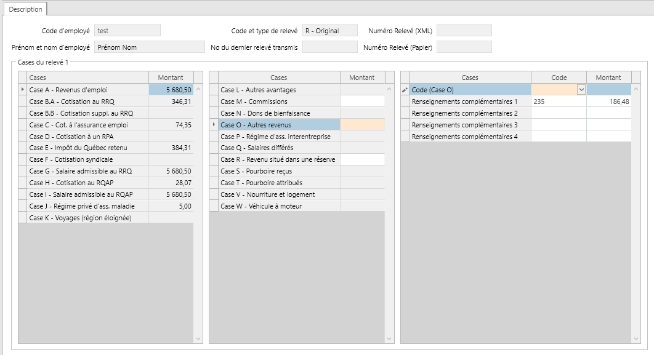654x355 pixels.
Task: Select Case V - Nourriture et logement
Action: (x=297, y=194)
